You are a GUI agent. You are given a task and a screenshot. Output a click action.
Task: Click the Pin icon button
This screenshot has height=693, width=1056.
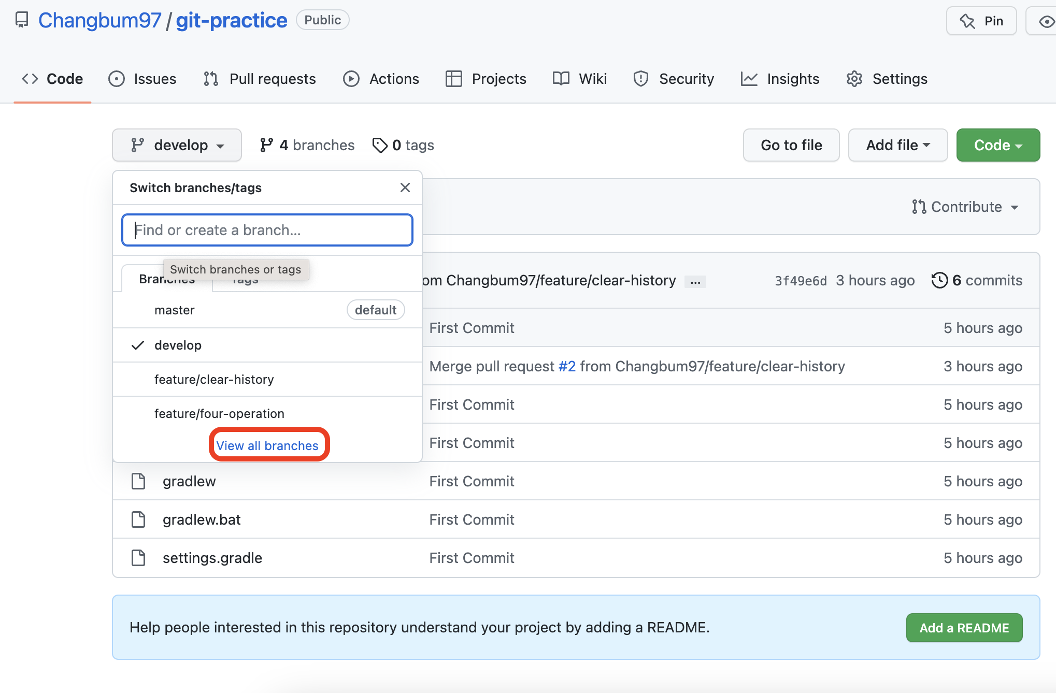pyautogui.click(x=981, y=21)
